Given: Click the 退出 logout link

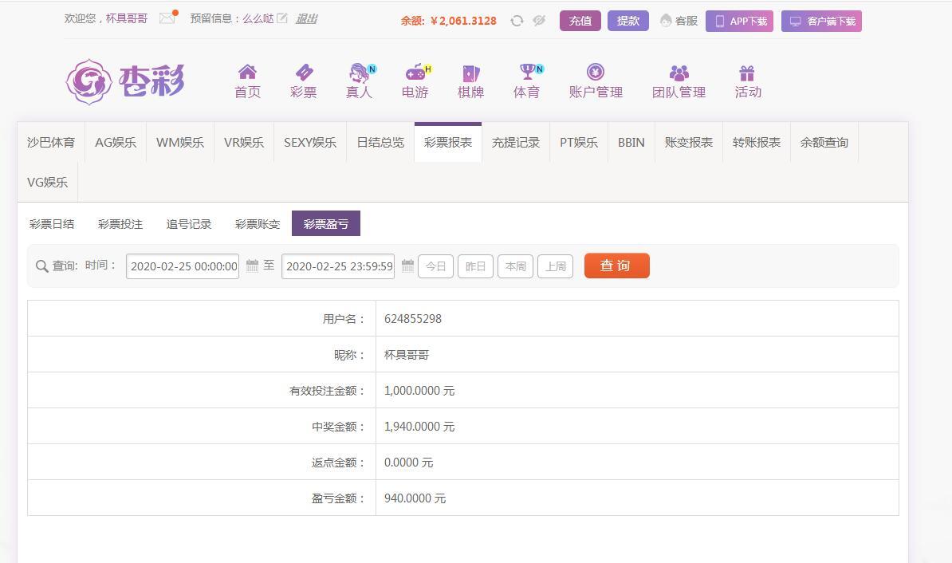Looking at the screenshot, I should point(306,18).
